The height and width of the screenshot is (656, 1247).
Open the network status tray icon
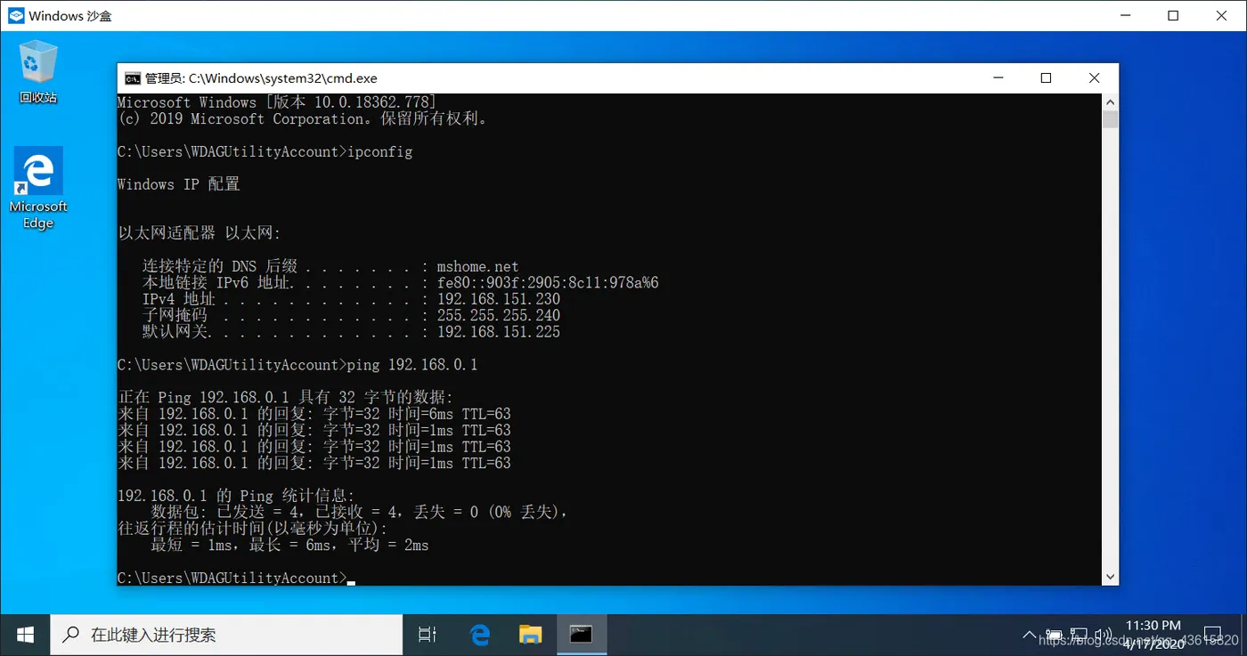tap(1079, 636)
